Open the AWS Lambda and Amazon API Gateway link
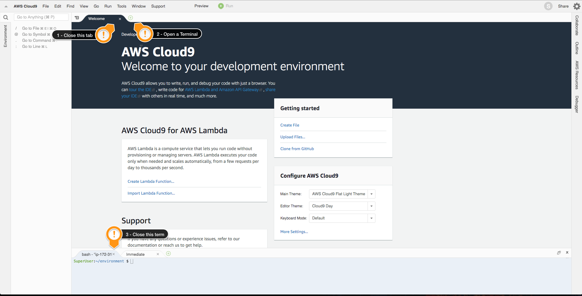 [x=222, y=90]
